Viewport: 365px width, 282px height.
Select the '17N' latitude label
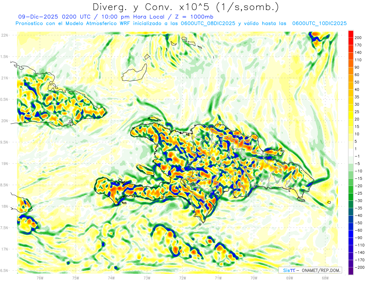click(x=5, y=249)
